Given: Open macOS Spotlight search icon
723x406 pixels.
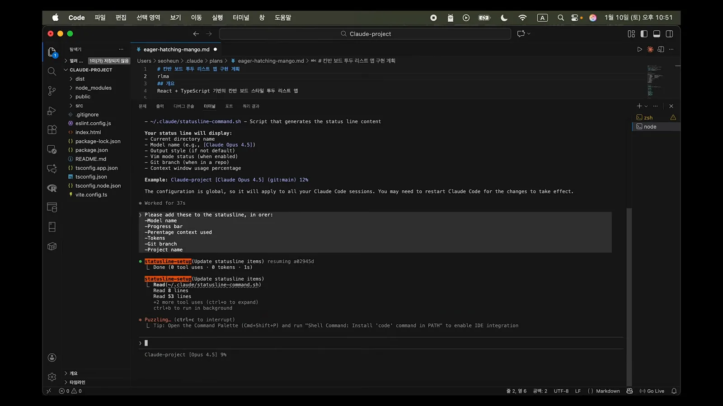Looking at the screenshot, I should pyautogui.click(x=561, y=18).
